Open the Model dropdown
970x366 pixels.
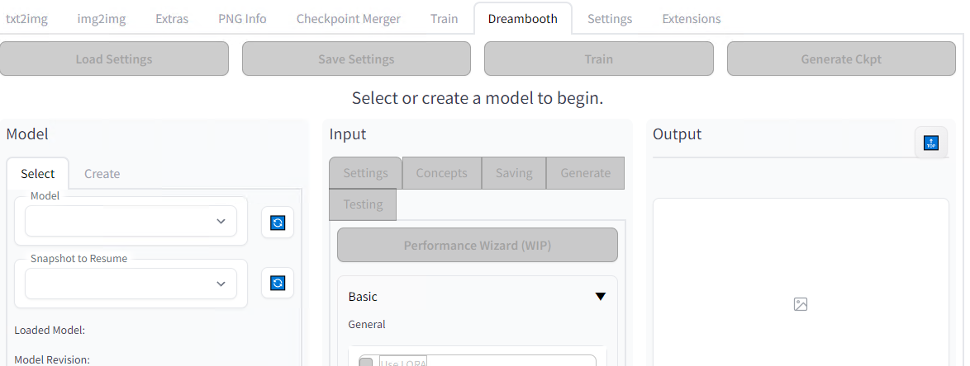click(x=131, y=221)
